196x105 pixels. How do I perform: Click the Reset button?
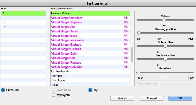click(122, 98)
